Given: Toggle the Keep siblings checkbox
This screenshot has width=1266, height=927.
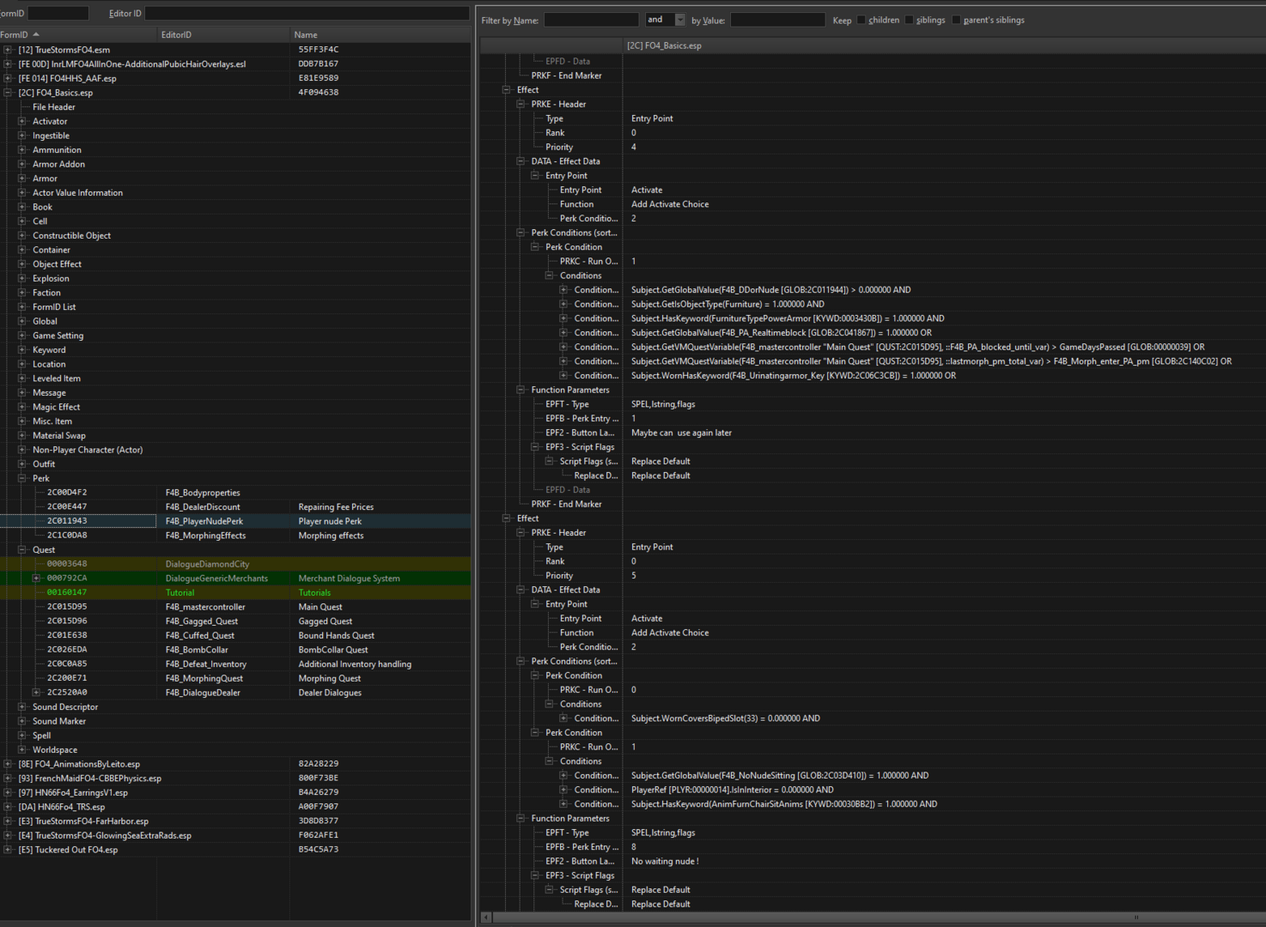Looking at the screenshot, I should 909,20.
